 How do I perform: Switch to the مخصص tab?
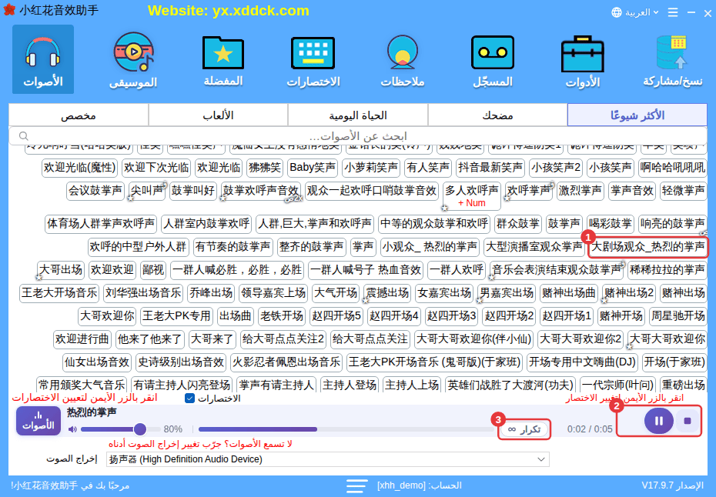(x=79, y=115)
